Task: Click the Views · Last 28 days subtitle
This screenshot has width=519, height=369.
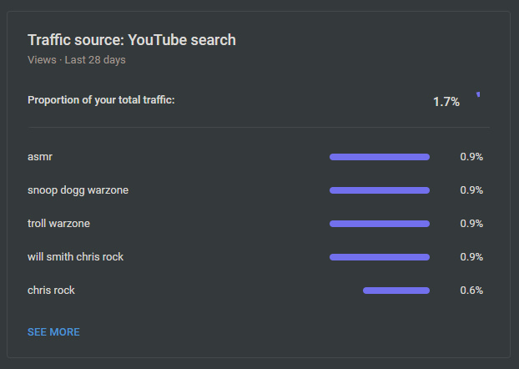Action: tap(77, 60)
